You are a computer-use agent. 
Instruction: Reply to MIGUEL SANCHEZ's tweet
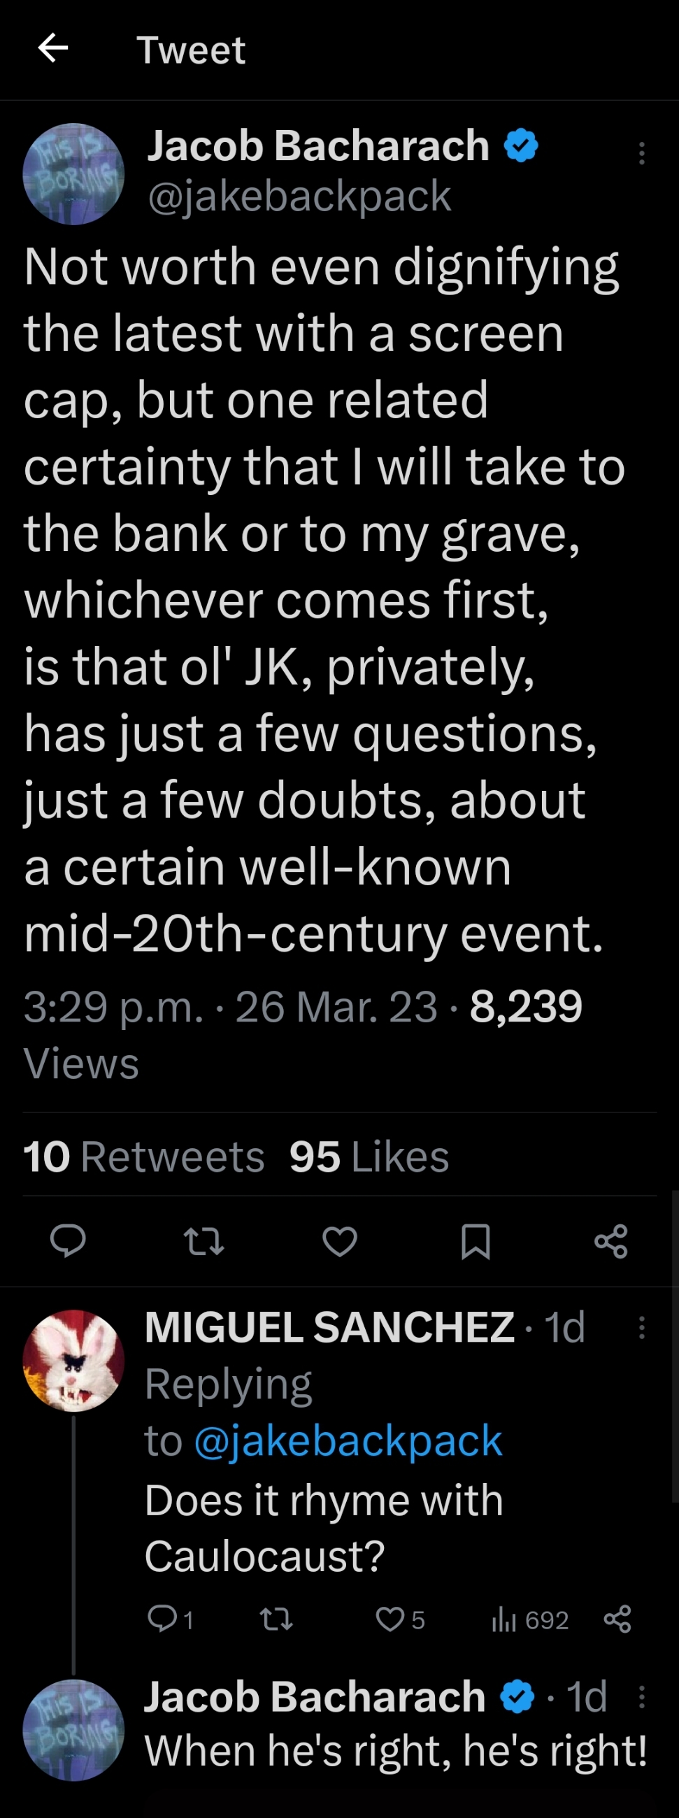pos(170,1619)
